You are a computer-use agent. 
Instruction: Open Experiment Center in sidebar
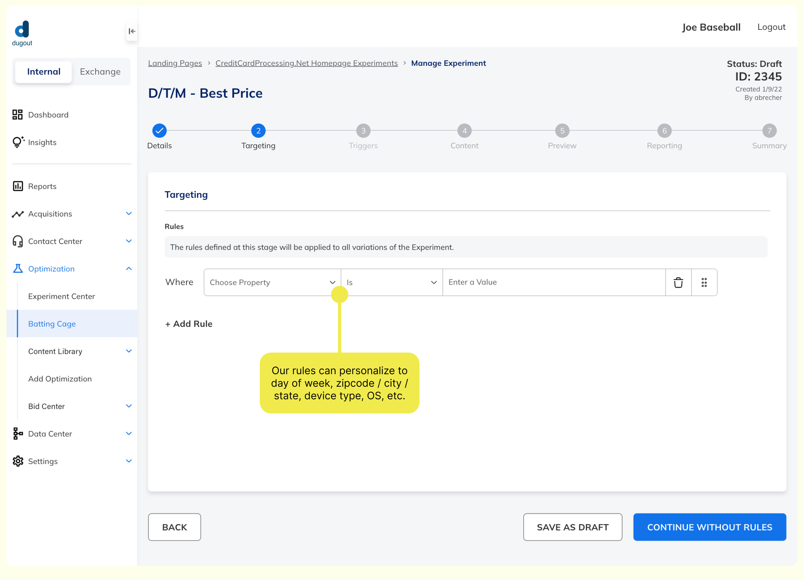61,296
